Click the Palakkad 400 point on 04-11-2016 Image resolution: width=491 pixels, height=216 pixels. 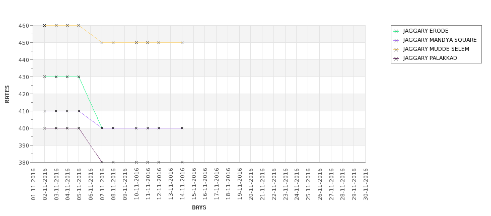[67, 128]
